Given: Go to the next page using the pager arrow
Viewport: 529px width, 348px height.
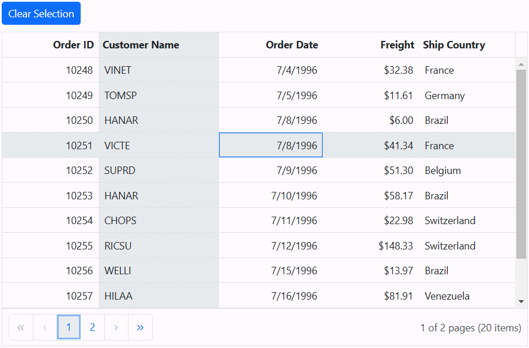Looking at the screenshot, I should [116, 327].
